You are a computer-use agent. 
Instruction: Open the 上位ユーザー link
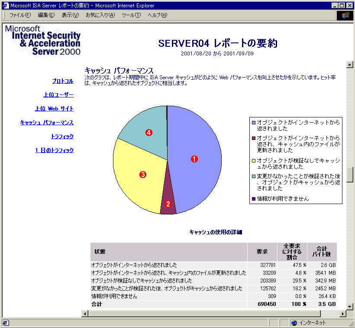(58, 95)
